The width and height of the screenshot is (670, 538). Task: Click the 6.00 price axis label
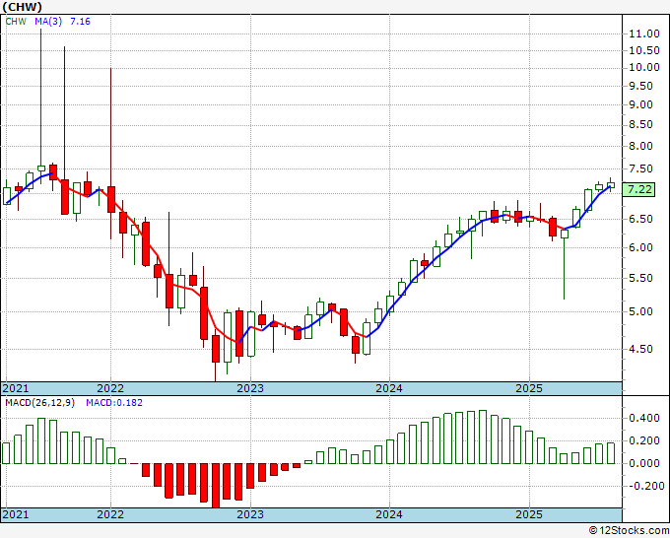point(641,247)
